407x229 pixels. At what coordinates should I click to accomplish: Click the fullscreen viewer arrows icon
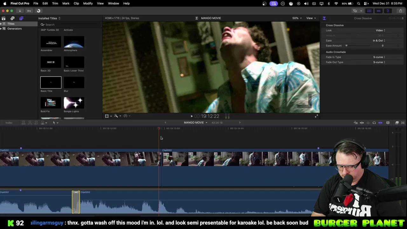point(316,116)
